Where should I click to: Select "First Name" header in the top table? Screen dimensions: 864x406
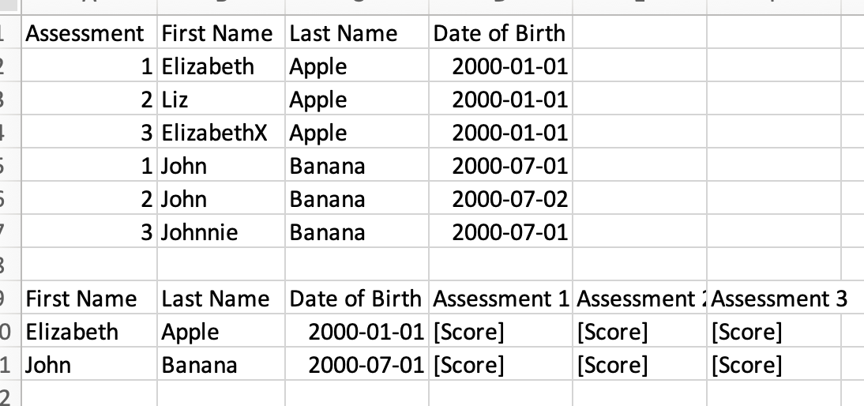[217, 33]
